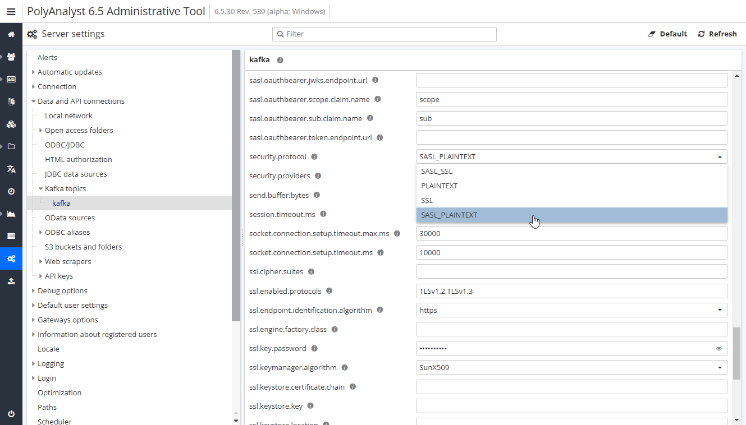Open the ID card sidebar icon
The image size is (746, 425).
point(11,79)
